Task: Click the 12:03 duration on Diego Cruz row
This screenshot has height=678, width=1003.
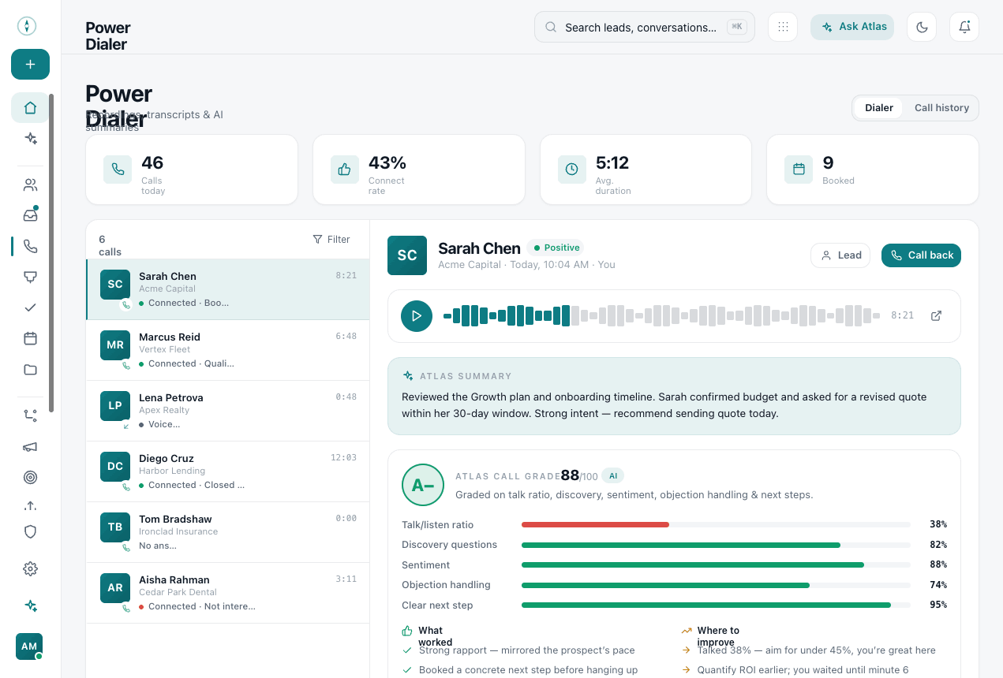Action: 343,457
